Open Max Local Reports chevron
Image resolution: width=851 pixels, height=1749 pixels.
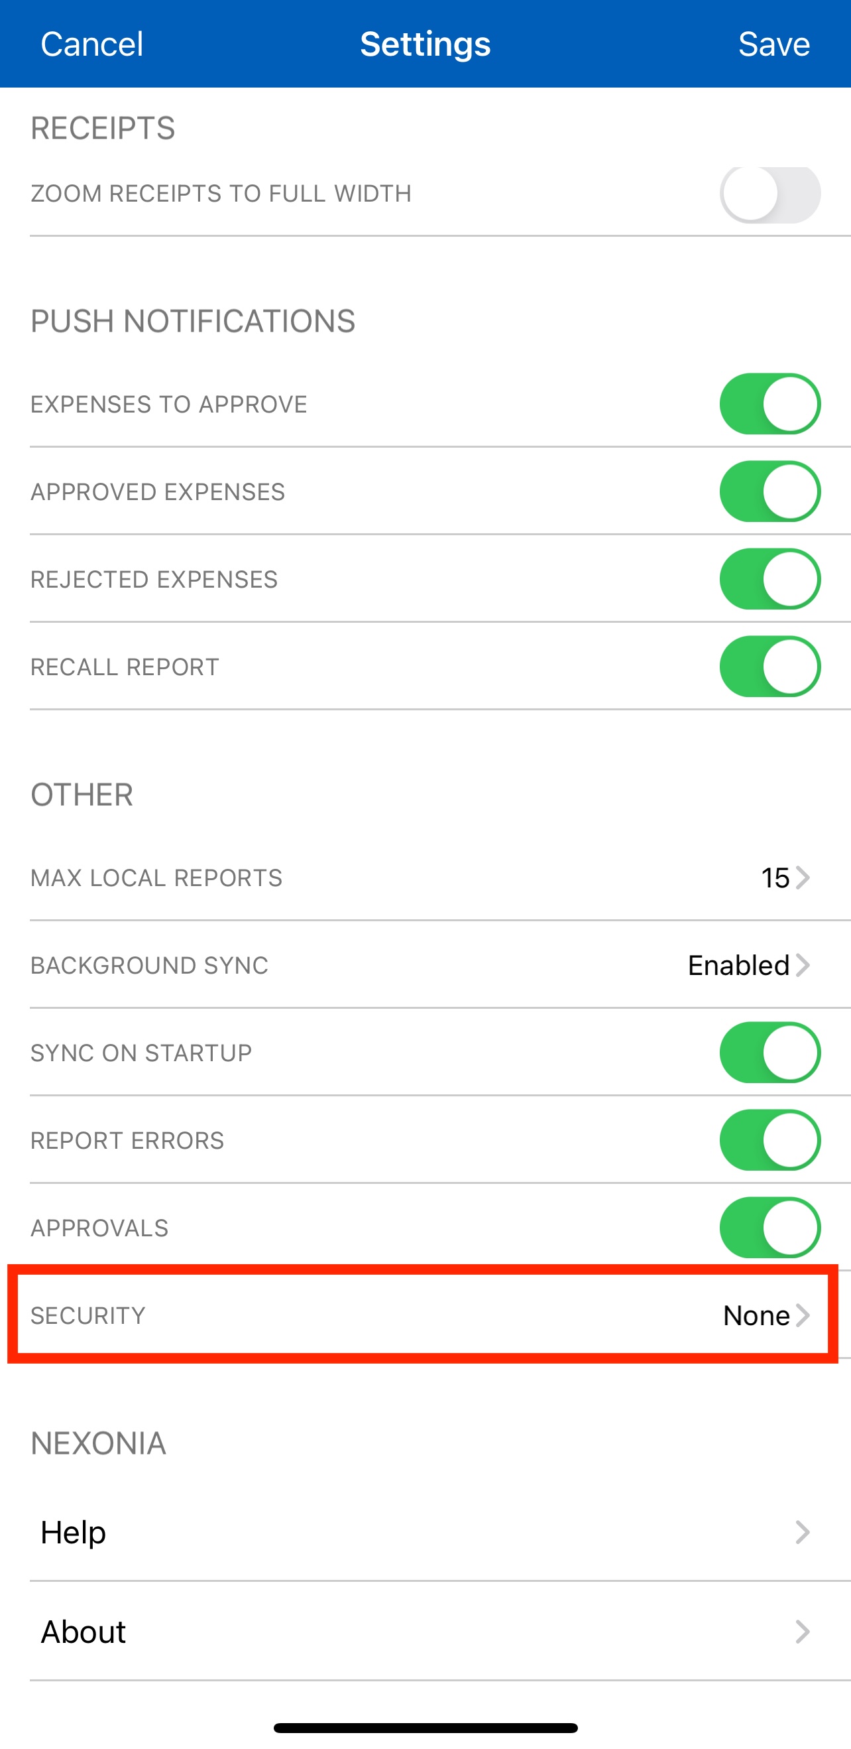[x=803, y=878]
